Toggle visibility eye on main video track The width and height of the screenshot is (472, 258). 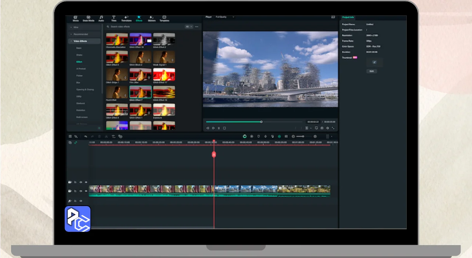pos(86,191)
